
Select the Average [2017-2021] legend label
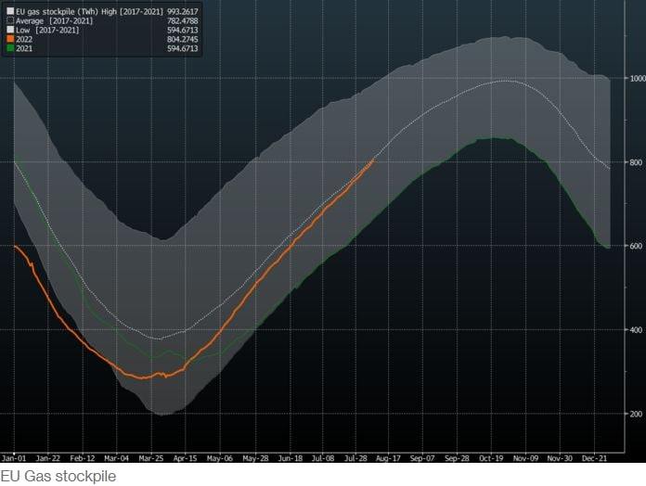[x=62, y=20]
